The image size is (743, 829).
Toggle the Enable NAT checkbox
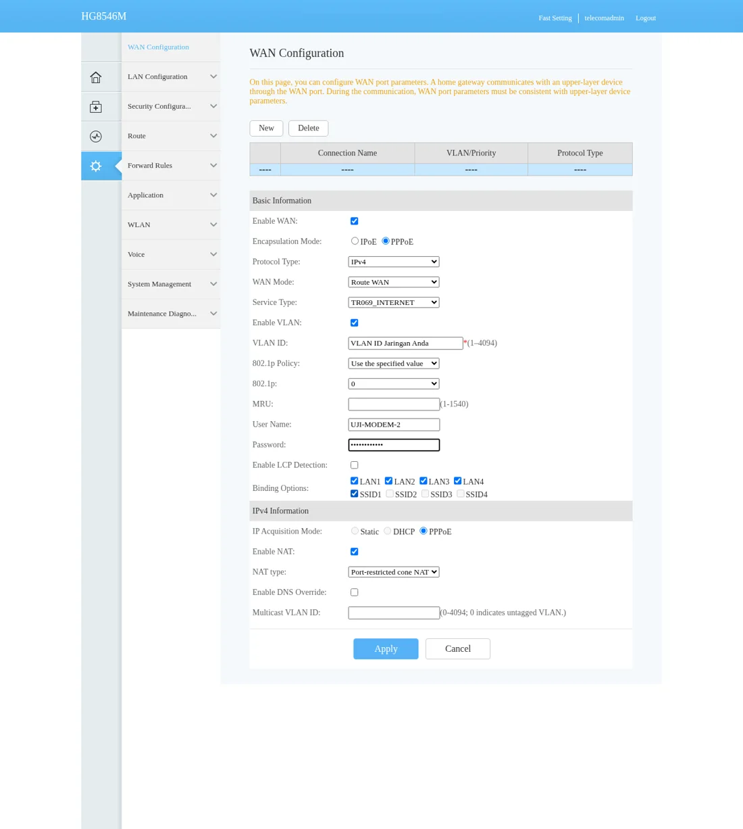(x=354, y=552)
